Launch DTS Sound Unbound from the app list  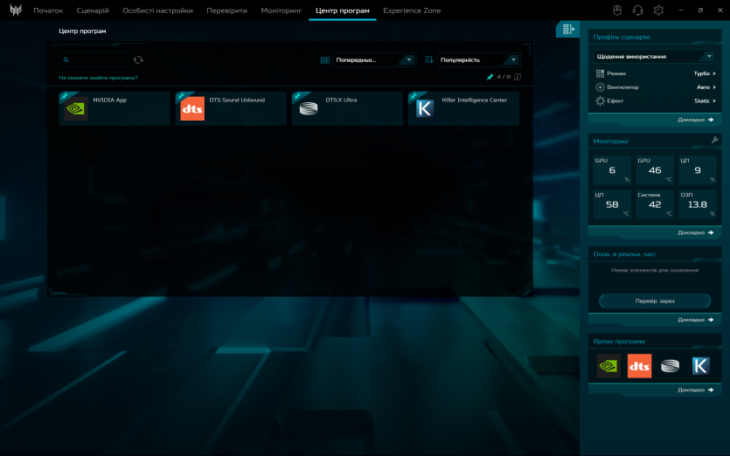click(231, 108)
